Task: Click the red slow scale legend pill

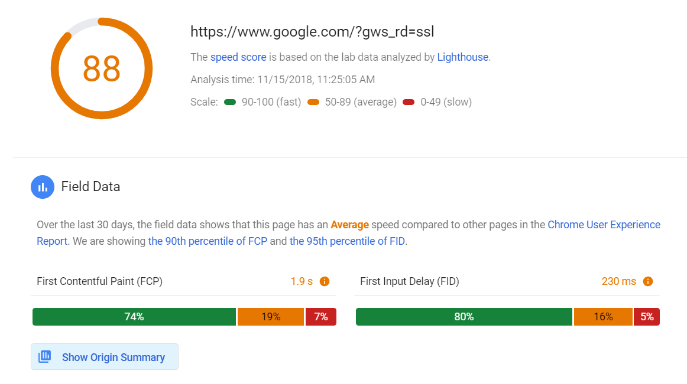Action: (409, 102)
